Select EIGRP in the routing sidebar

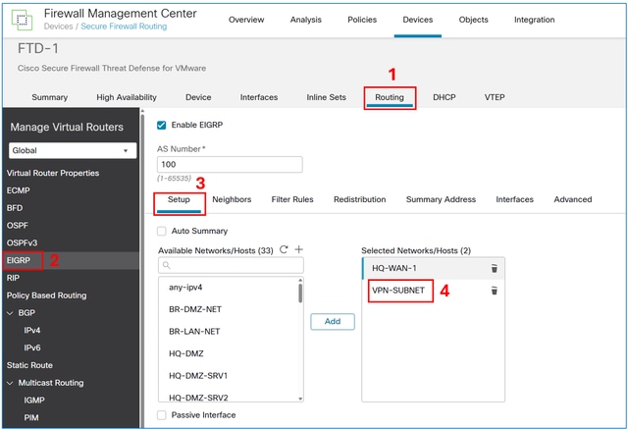click(x=19, y=260)
